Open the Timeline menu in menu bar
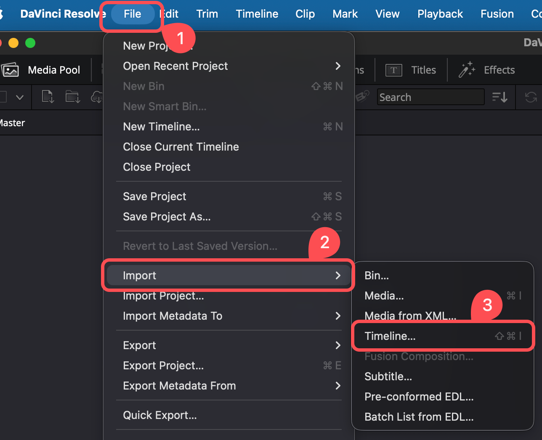The image size is (542, 440). [257, 14]
